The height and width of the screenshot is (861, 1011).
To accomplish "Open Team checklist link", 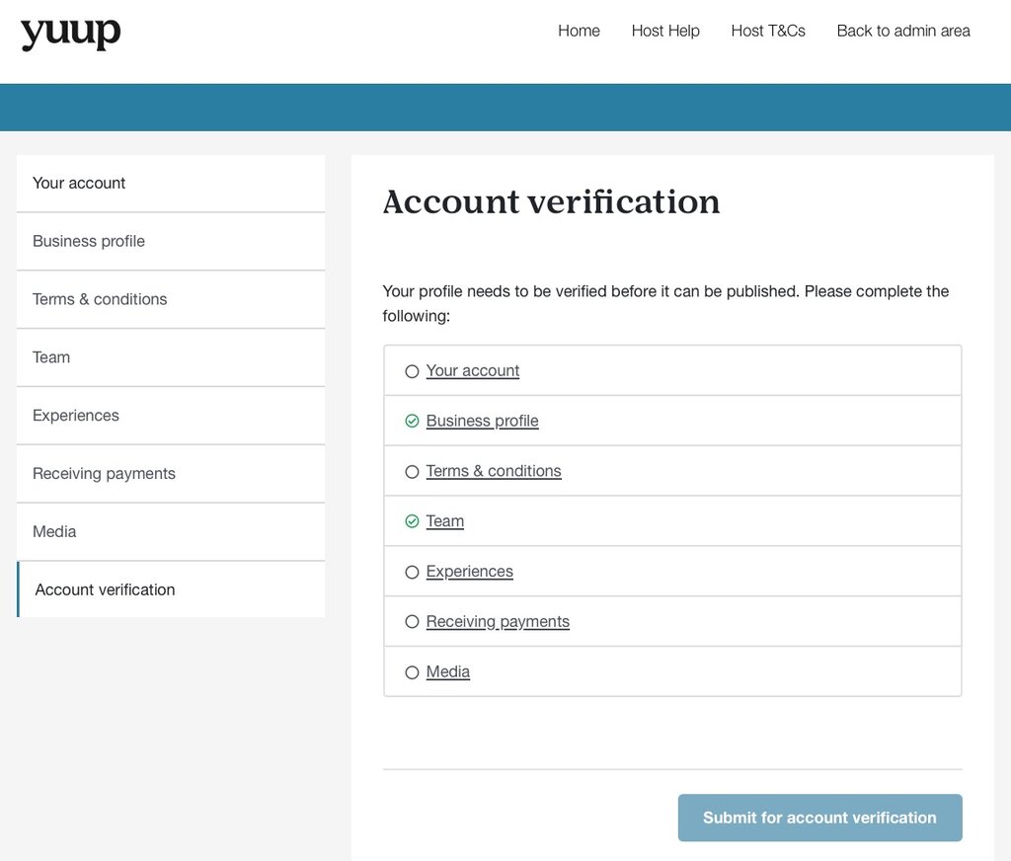I will click(x=445, y=521).
